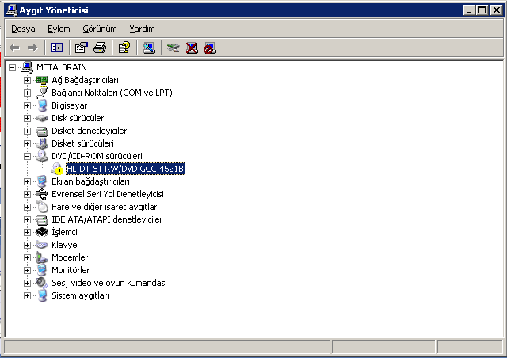The height and width of the screenshot is (358, 507).
Task: Click the Back arrow toolbar button
Action: [15, 48]
